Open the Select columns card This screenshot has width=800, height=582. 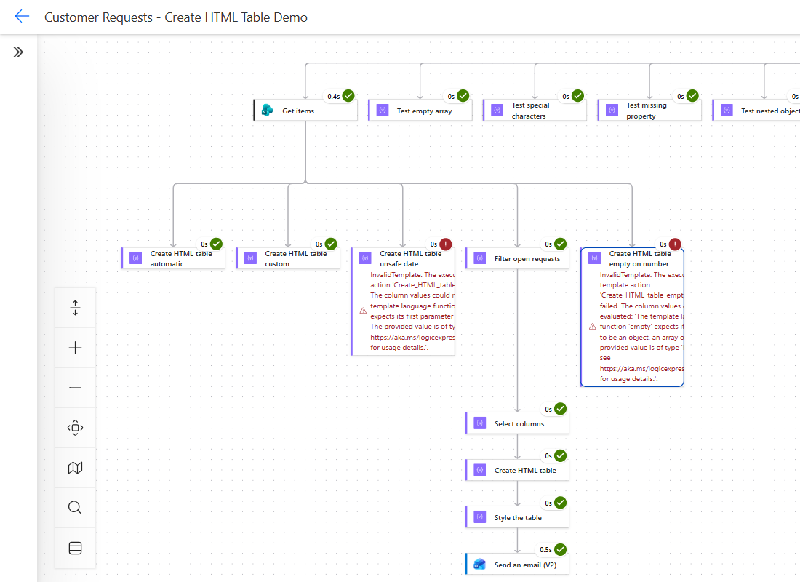(517, 423)
